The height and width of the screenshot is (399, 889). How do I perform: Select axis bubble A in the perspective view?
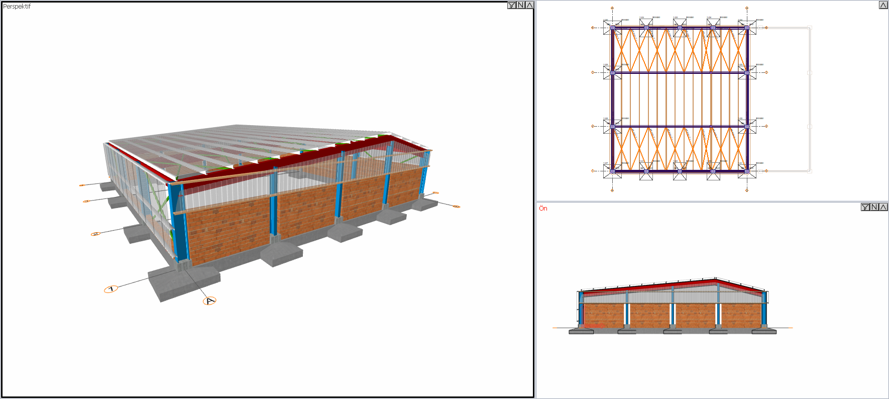pos(209,301)
